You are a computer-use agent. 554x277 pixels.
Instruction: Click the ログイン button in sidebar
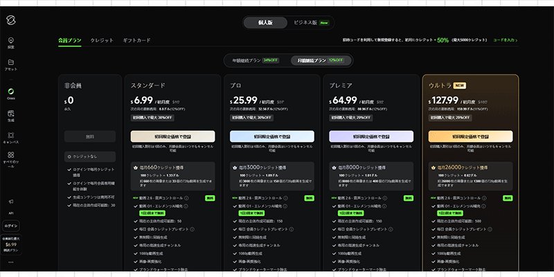tap(11, 226)
